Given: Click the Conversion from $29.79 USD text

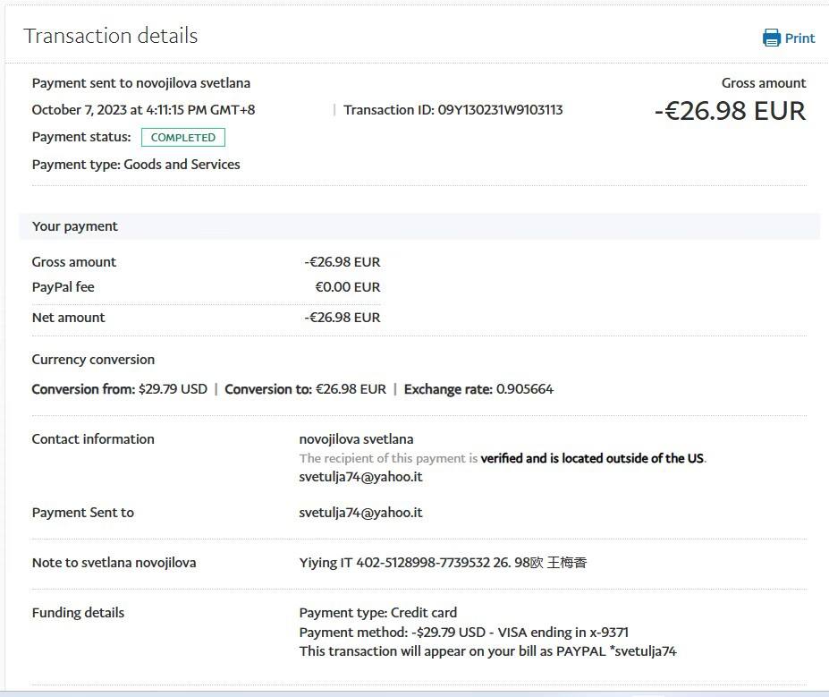Looking at the screenshot, I should [119, 389].
